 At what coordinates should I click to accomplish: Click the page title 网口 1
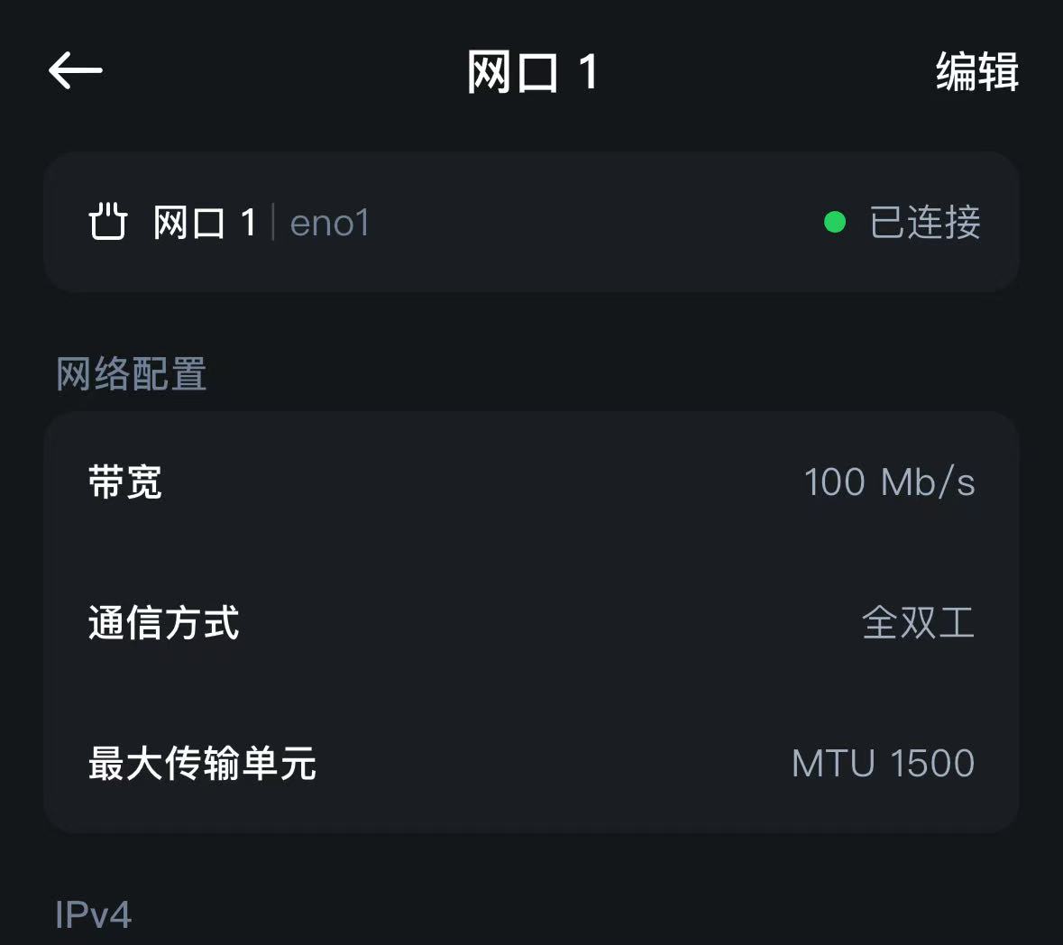[x=532, y=71]
